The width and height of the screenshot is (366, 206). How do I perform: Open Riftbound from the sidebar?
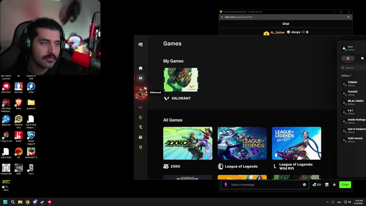coord(140,93)
